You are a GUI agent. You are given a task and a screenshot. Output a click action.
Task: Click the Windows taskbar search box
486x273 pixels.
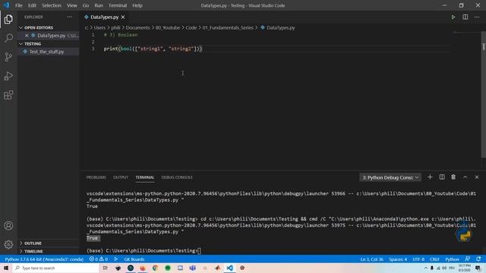point(56,268)
